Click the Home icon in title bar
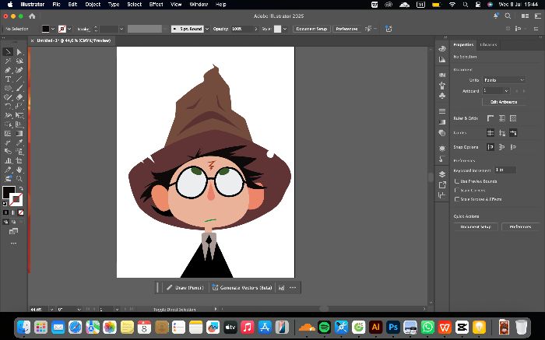The height and width of the screenshot is (340, 545). (x=32, y=16)
